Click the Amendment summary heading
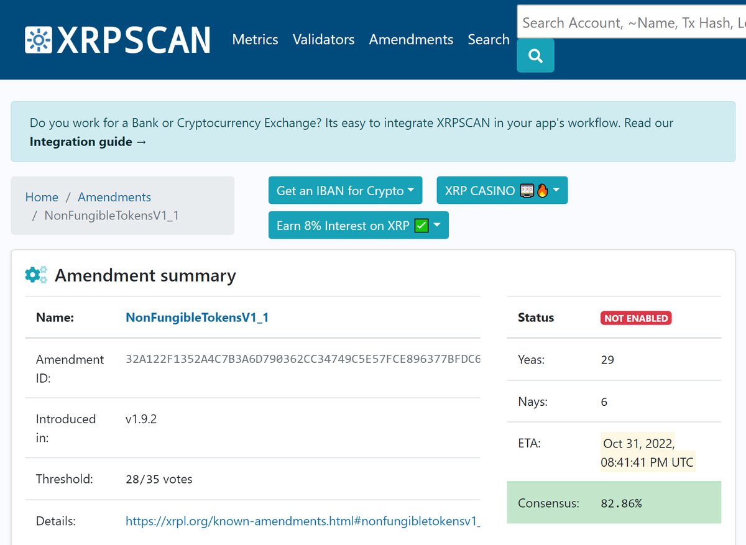 point(145,275)
